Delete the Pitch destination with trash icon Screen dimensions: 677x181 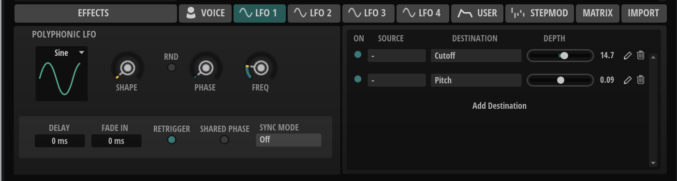pyautogui.click(x=641, y=80)
